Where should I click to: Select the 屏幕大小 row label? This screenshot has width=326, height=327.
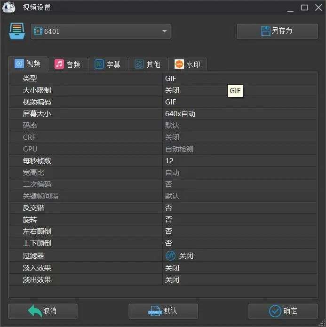pyautogui.click(x=37, y=114)
